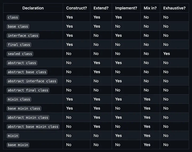Select the 'final class' declaration label
Screen dimensions: 192x152
(19, 45)
